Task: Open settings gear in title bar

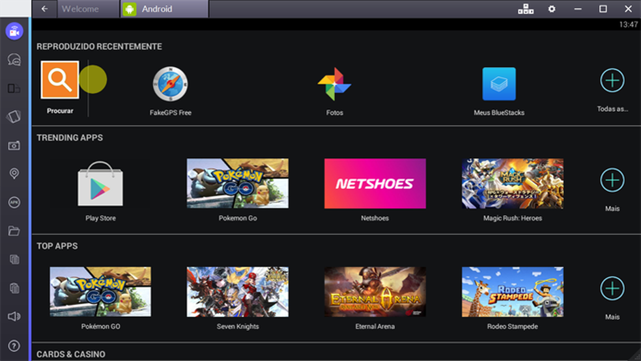Action: tap(552, 8)
